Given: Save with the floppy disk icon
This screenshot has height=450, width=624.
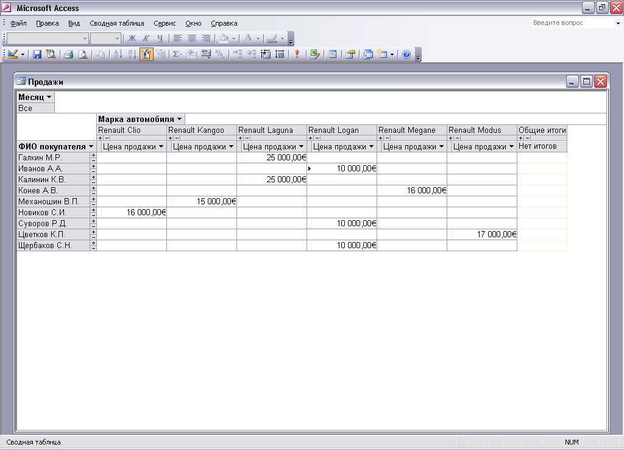Looking at the screenshot, I should click(x=37, y=54).
